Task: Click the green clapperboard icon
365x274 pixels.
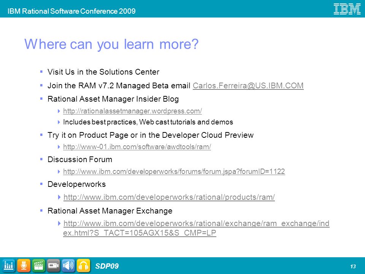Action: click(x=38, y=265)
